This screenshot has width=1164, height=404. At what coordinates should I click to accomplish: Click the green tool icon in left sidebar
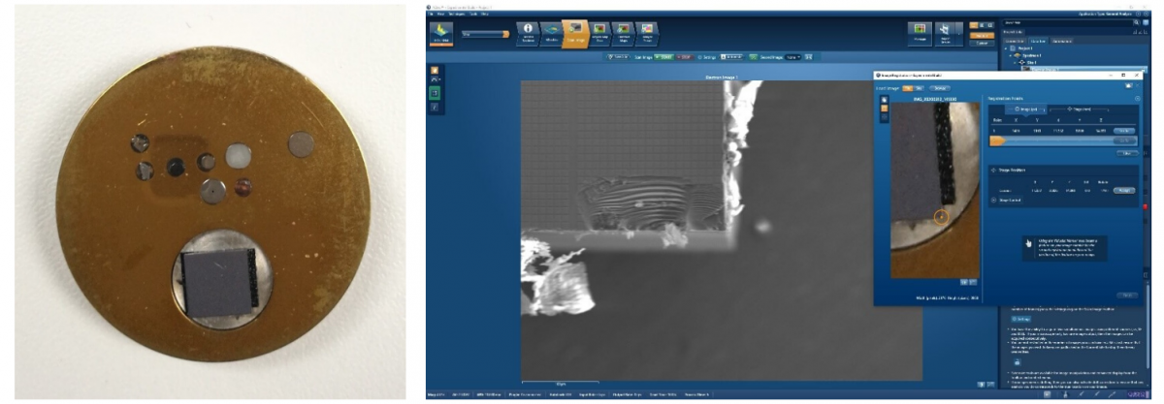[x=436, y=93]
